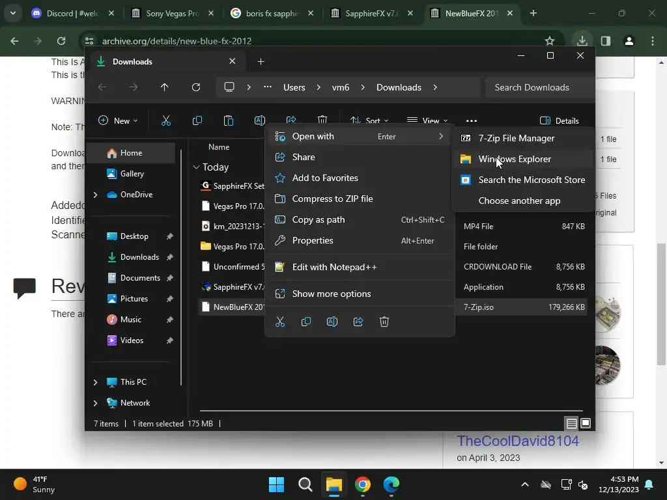Click Add to Favorites menu entry
This screenshot has width=667, height=500.
point(360,178)
